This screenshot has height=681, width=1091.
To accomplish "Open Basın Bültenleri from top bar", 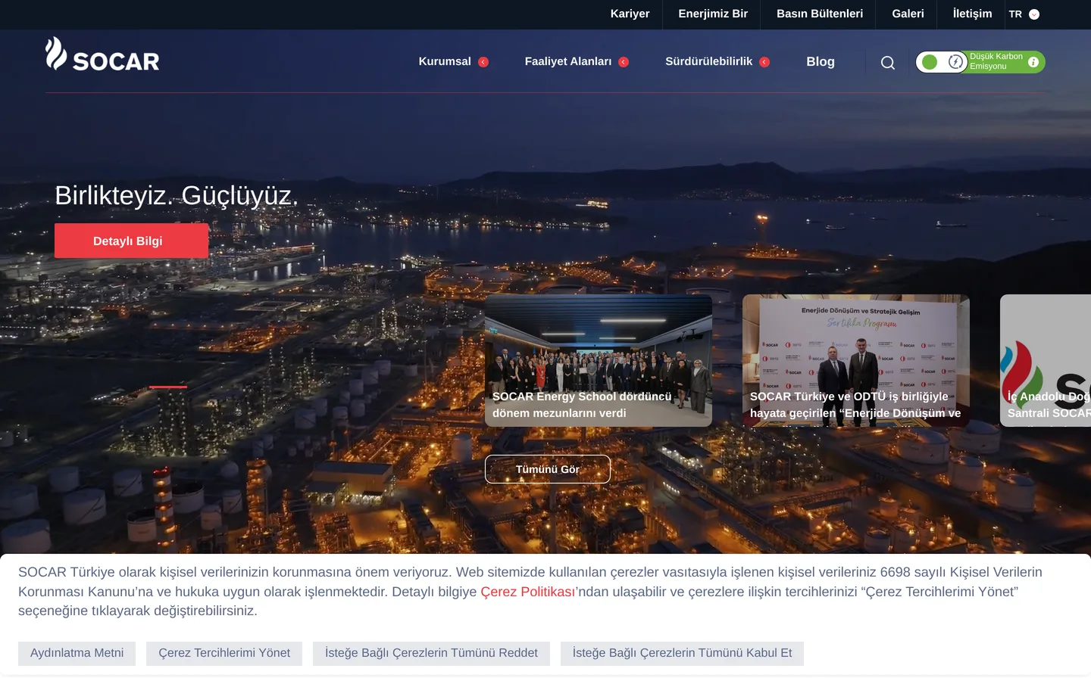I will [820, 14].
